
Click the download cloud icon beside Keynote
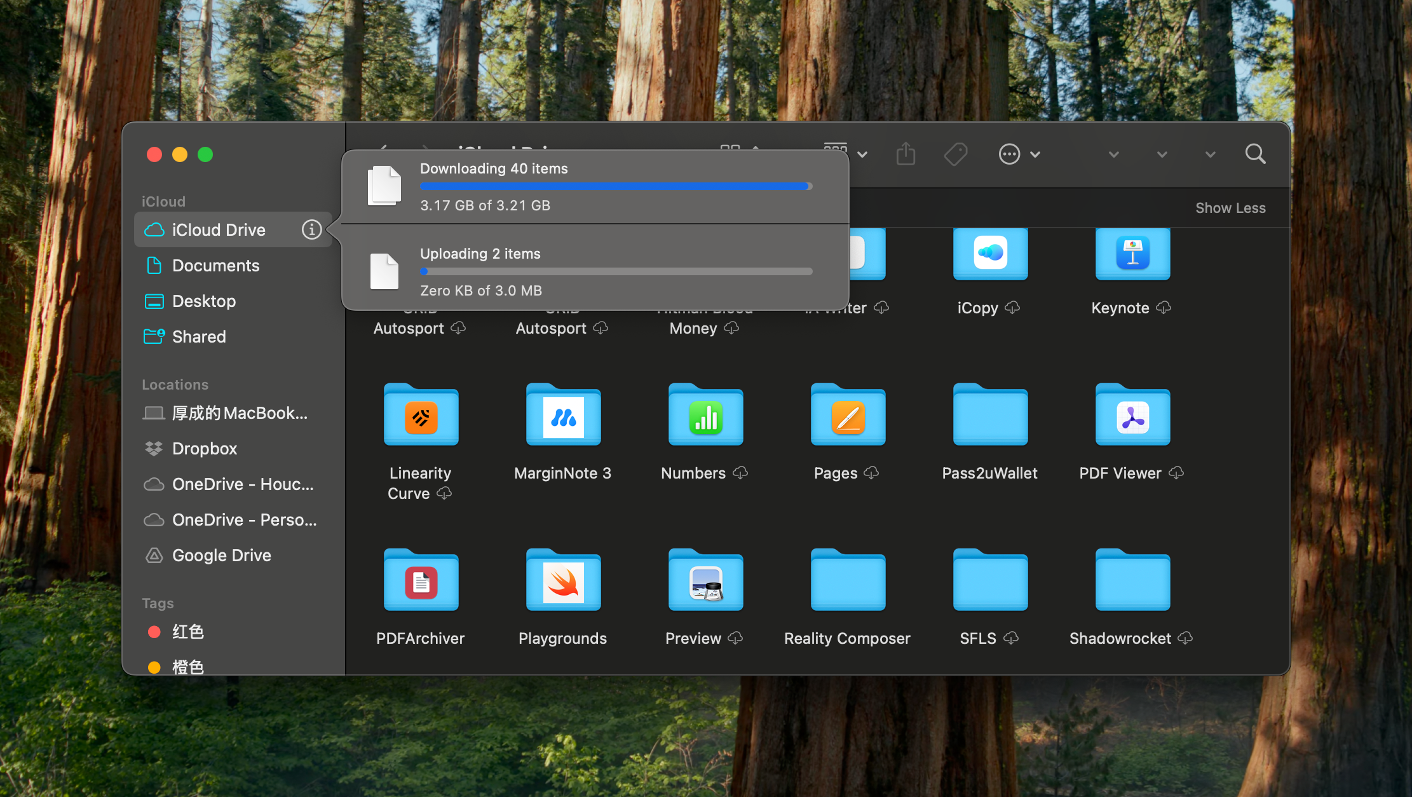1164,308
